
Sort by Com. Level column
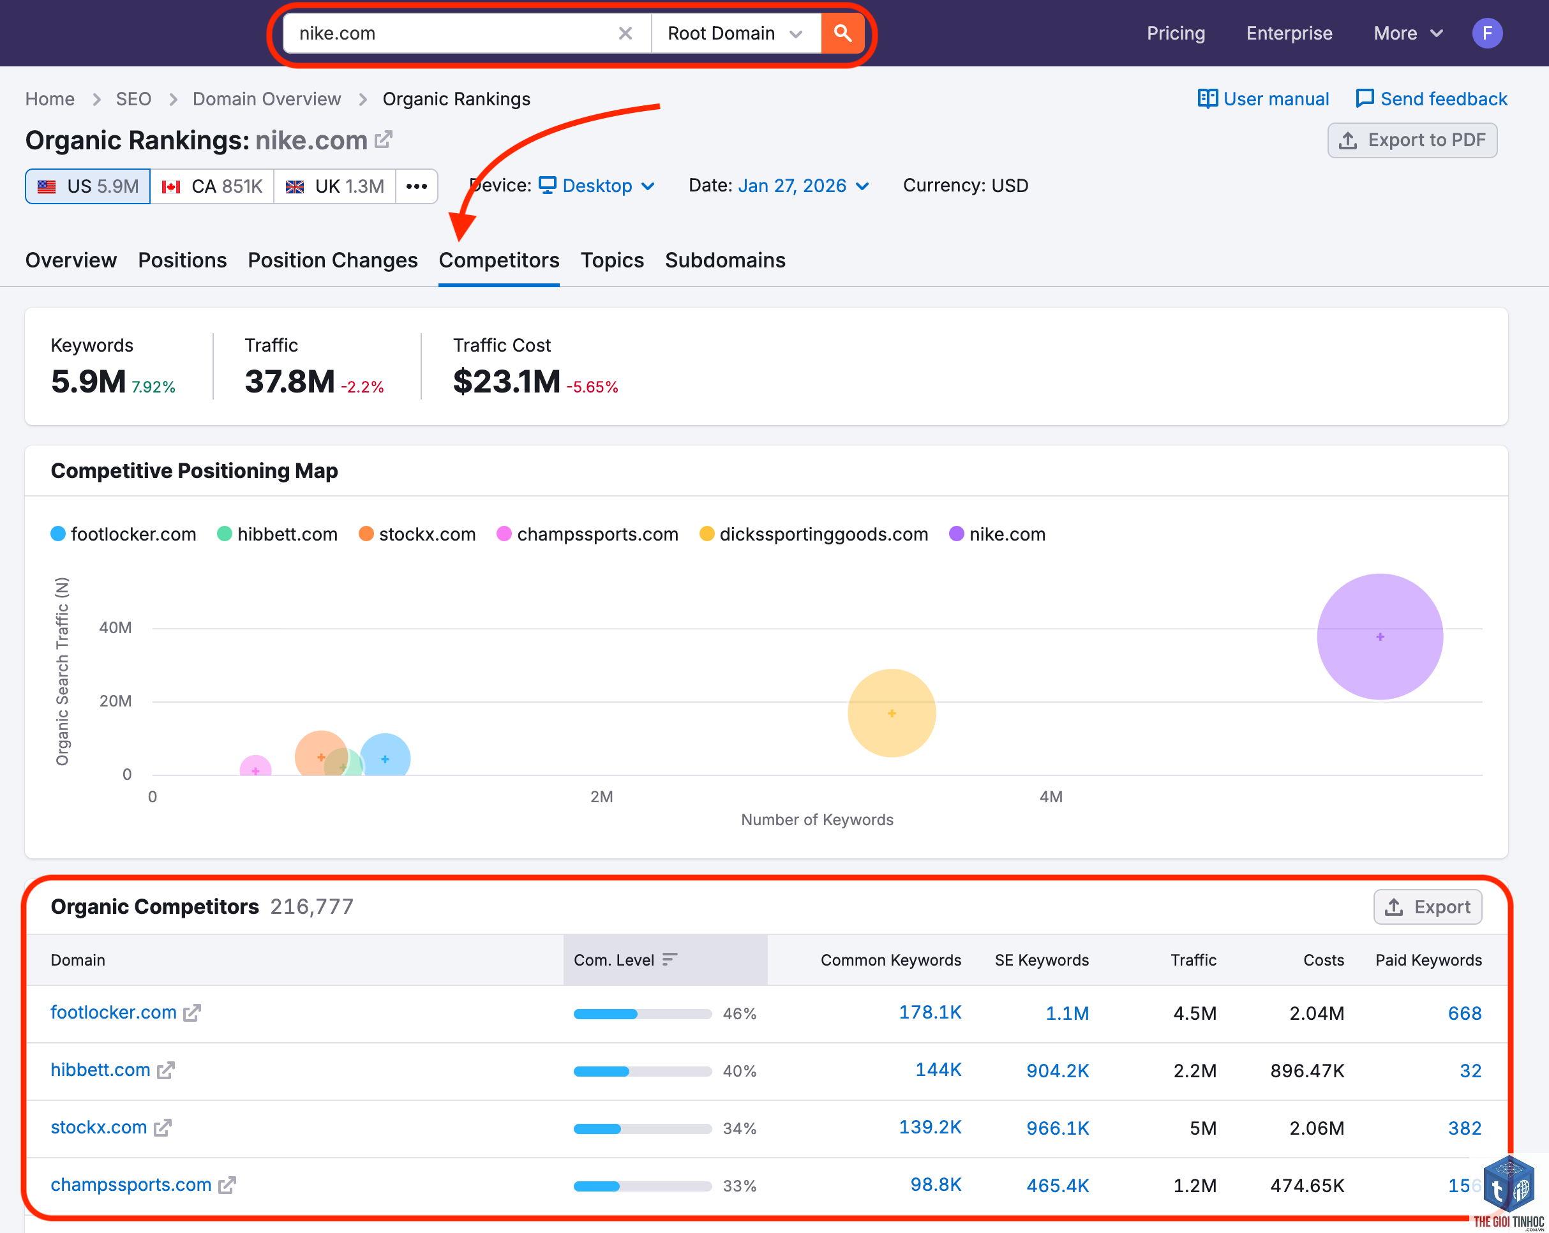coord(665,960)
